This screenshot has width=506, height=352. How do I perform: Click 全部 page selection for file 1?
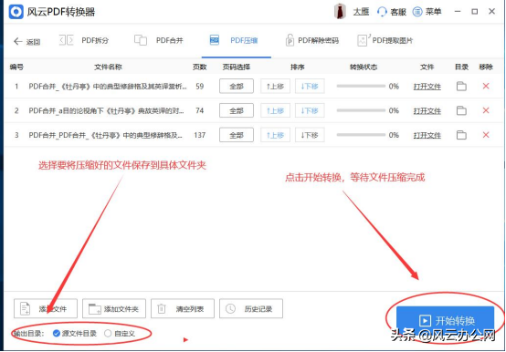pos(237,87)
